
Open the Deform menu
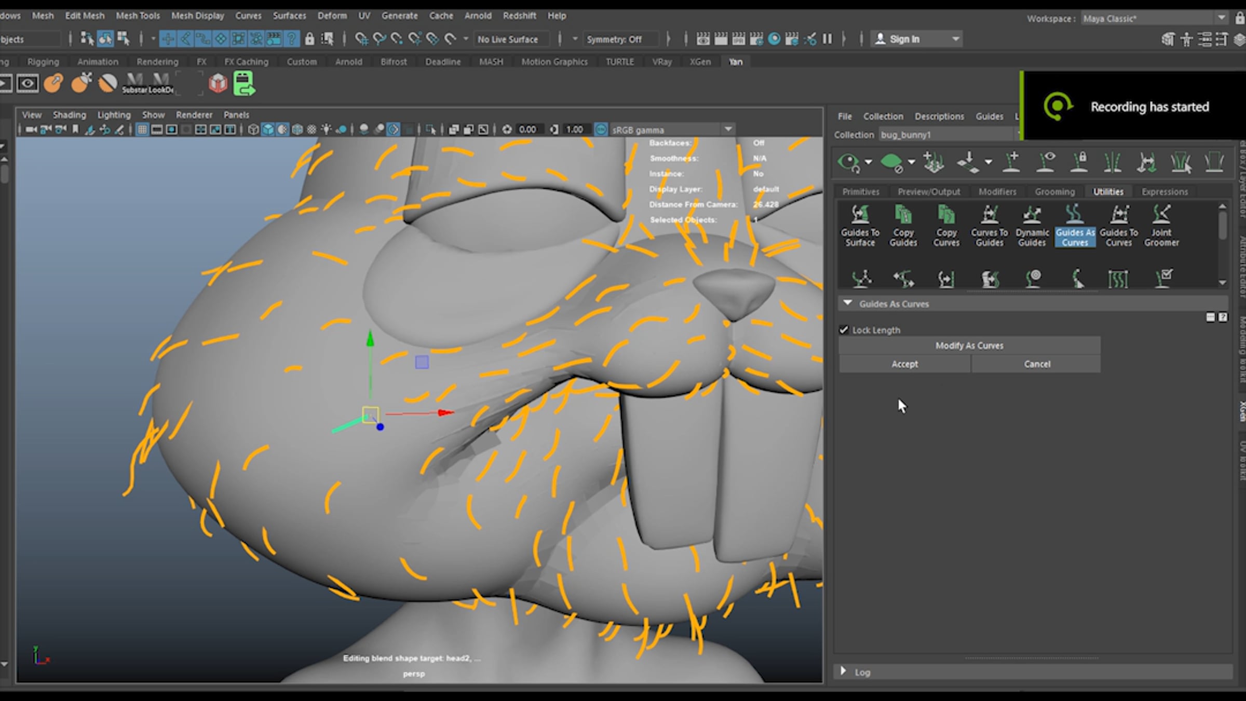(x=332, y=16)
